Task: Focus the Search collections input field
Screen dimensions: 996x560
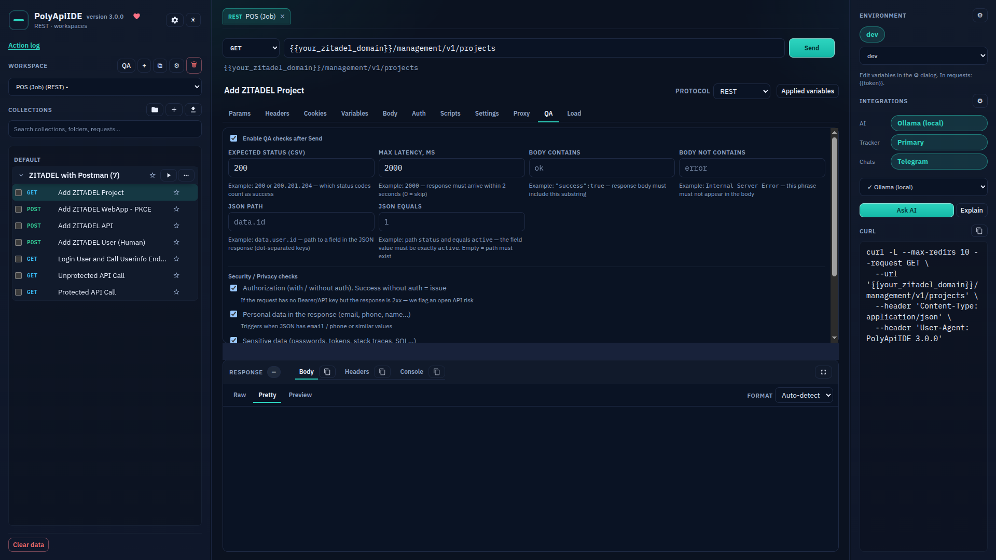Action: coord(105,129)
